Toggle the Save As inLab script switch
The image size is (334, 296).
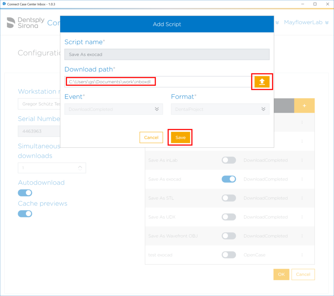229,160
